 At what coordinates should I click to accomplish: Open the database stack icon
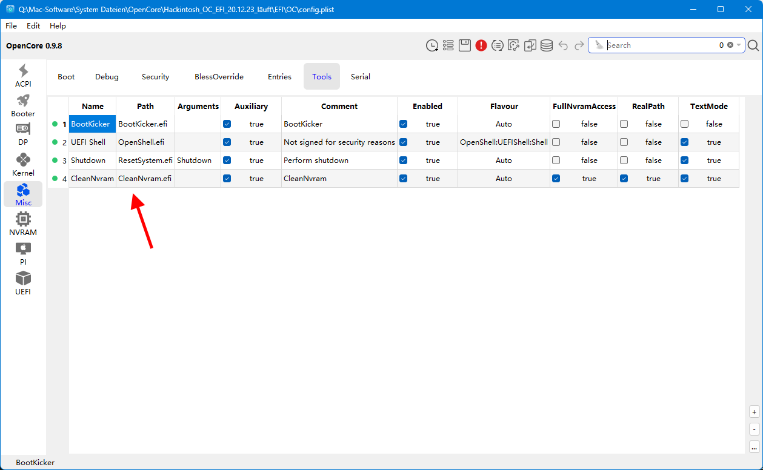(547, 45)
